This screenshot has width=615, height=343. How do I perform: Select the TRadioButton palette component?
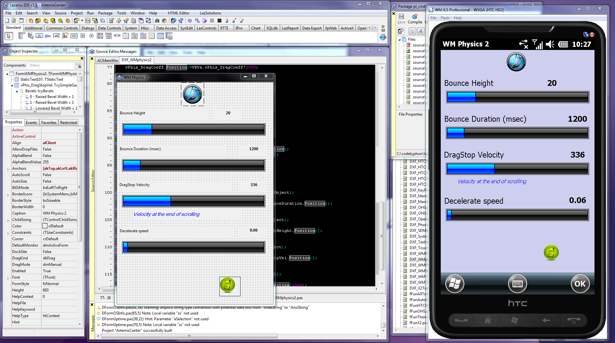coord(91,36)
